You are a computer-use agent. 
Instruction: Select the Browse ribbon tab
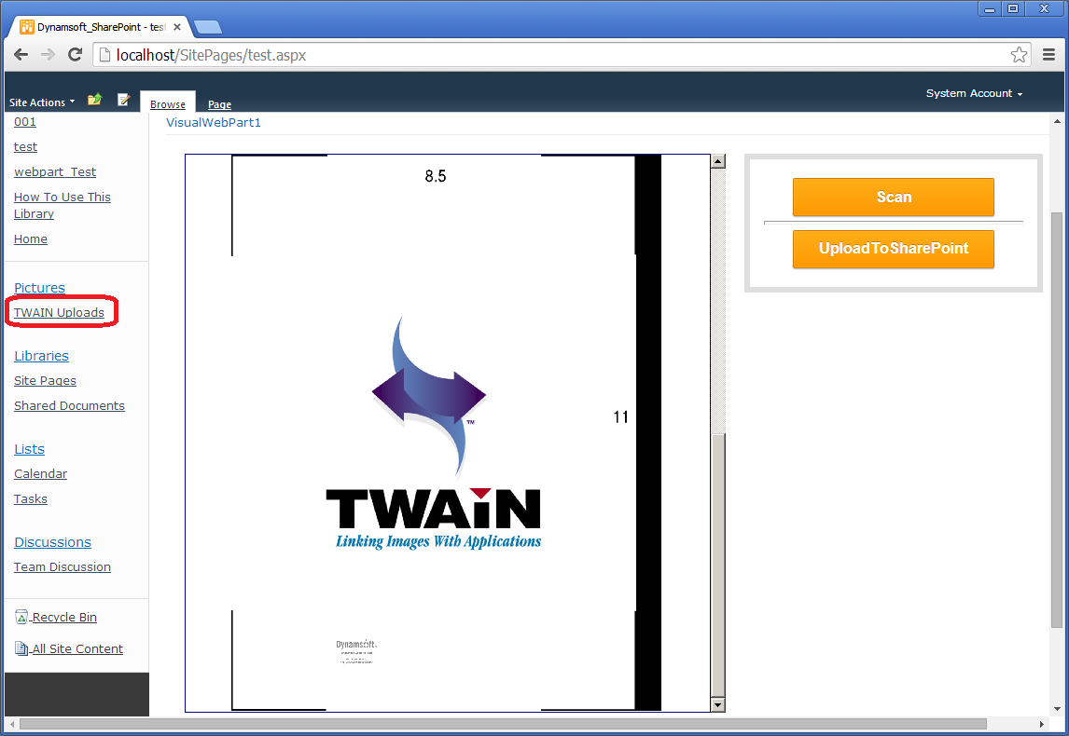pos(168,104)
